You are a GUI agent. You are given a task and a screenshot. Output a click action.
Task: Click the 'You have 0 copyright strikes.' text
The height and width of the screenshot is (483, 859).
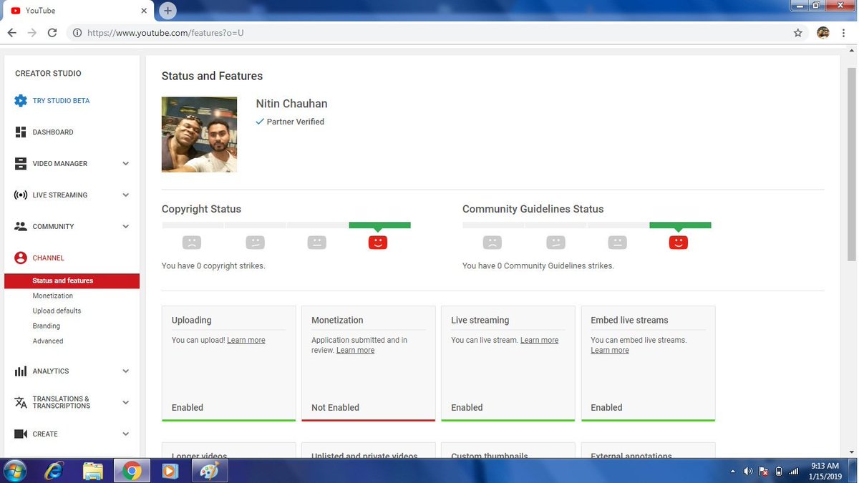(213, 265)
